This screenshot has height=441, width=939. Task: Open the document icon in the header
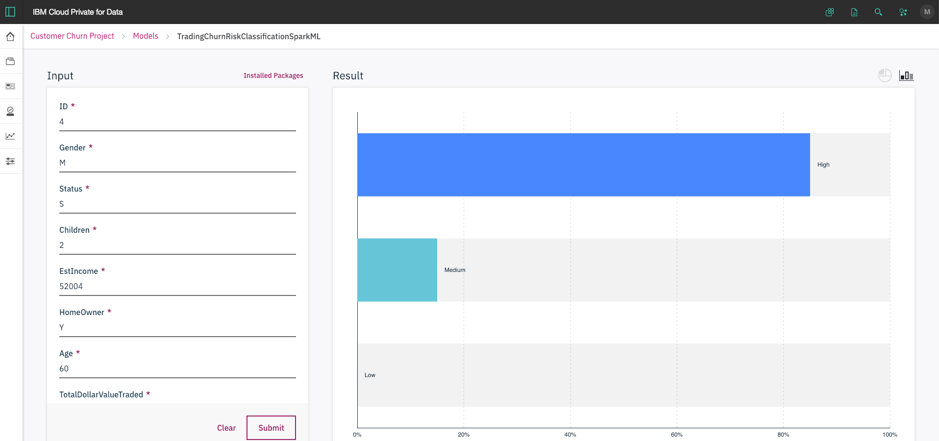pyautogui.click(x=854, y=12)
